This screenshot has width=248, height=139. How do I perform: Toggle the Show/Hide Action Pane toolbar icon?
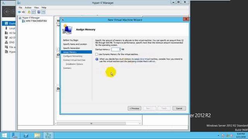[x=43, y=12]
